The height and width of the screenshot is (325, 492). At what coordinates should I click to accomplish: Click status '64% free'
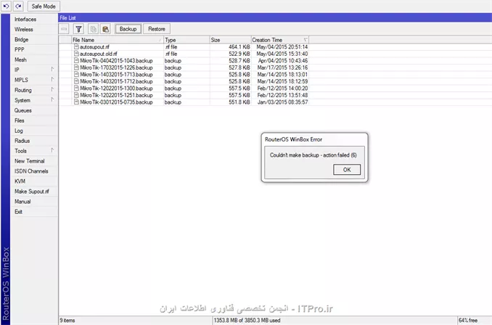[468, 321]
